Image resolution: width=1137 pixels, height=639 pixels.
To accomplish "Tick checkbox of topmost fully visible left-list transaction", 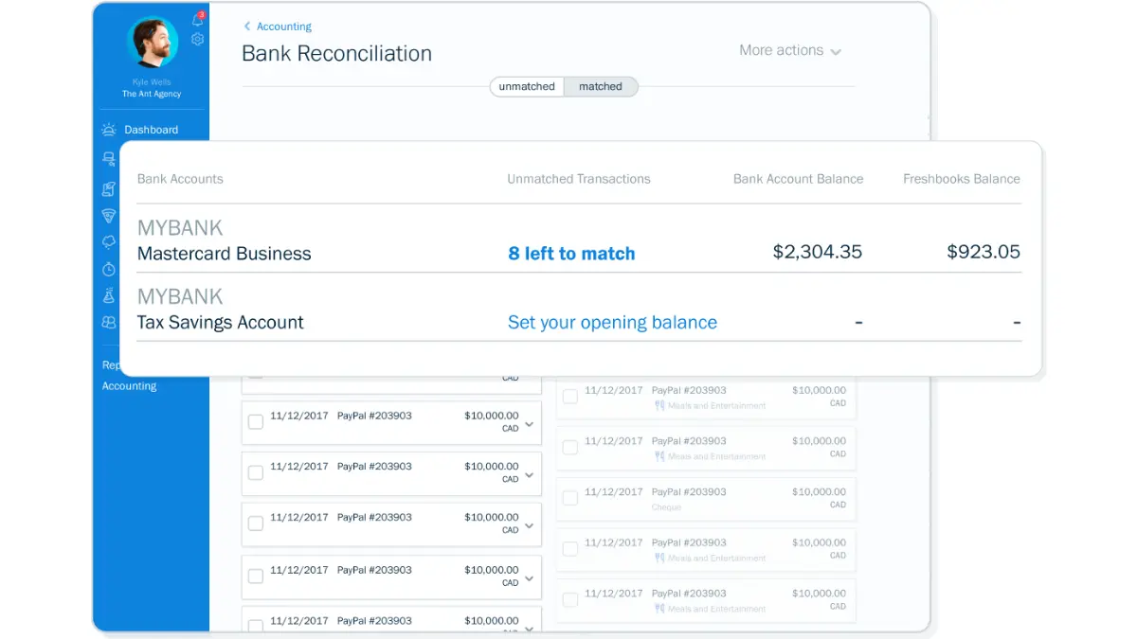I will tap(256, 422).
